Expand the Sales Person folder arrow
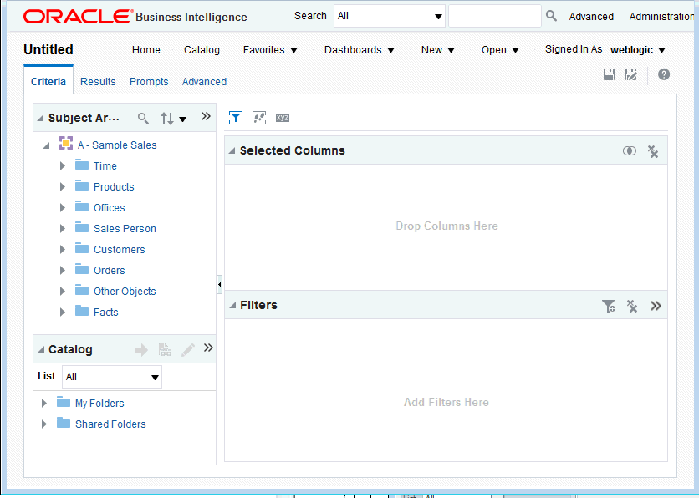The image size is (699, 498). 63,228
